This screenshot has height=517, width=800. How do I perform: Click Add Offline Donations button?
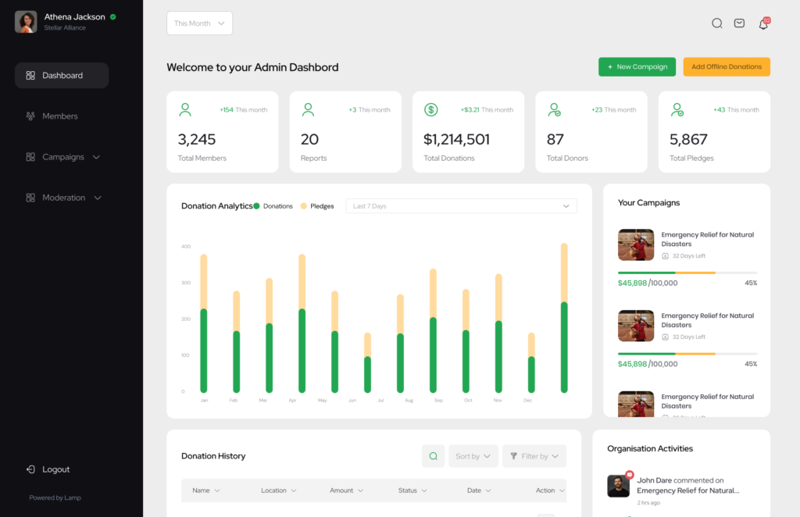pyautogui.click(x=726, y=67)
